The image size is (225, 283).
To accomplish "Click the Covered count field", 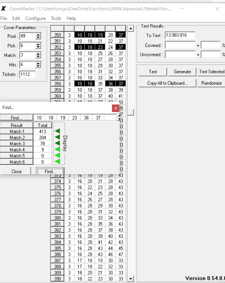I will 180,45.
